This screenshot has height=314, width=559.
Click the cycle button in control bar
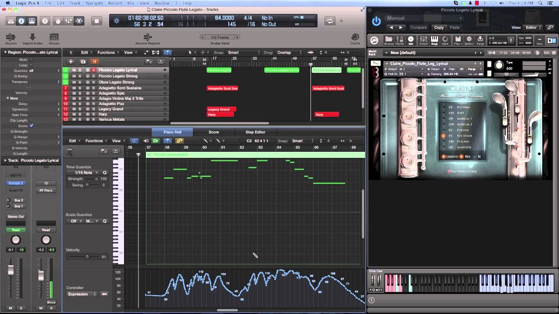(330, 21)
